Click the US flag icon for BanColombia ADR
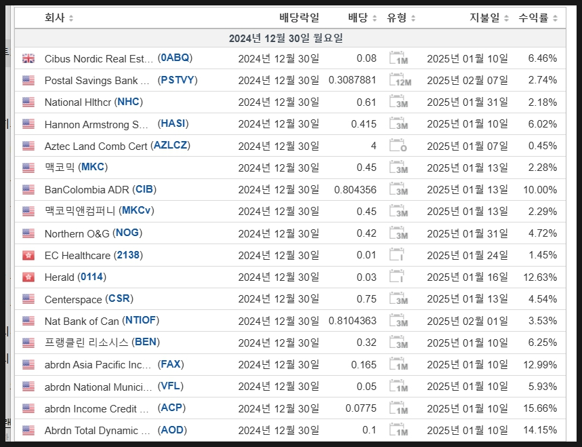582x447 pixels. pyautogui.click(x=28, y=189)
